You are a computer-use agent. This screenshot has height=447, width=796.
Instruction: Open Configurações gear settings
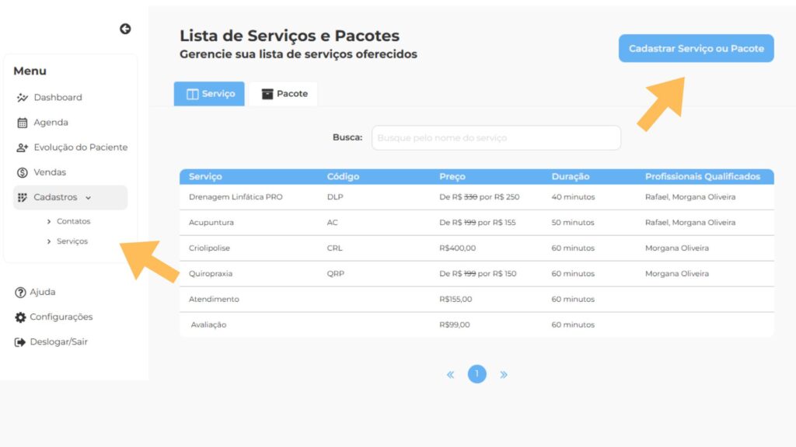[21, 317]
